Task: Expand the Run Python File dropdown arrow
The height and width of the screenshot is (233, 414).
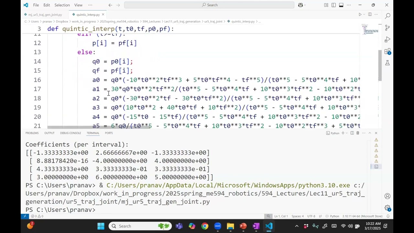Action: click(364, 15)
